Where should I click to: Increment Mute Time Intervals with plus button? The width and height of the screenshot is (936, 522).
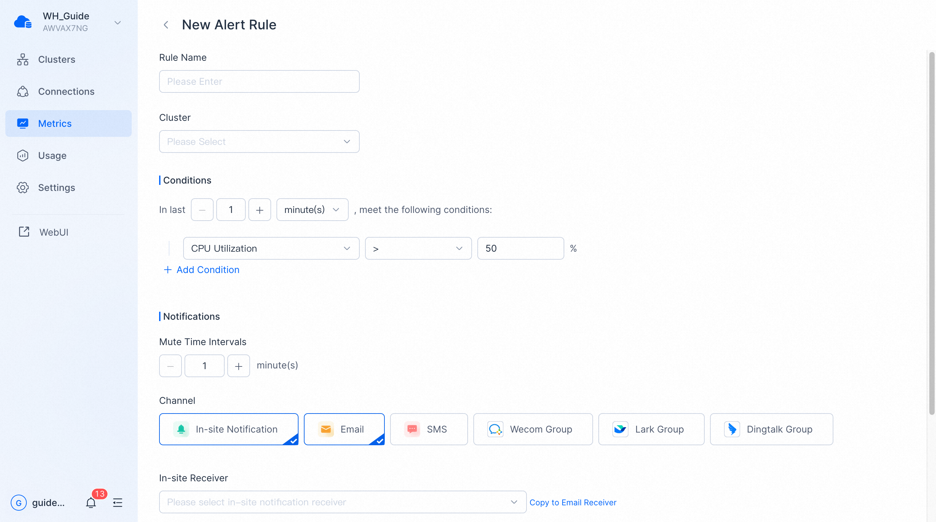[x=238, y=366]
